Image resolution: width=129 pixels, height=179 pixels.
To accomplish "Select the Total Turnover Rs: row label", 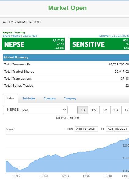I will click(x=18, y=65).
